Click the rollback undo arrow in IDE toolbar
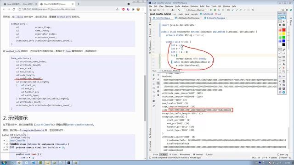Screen dimensions: 294x165 tap(253, 10)
